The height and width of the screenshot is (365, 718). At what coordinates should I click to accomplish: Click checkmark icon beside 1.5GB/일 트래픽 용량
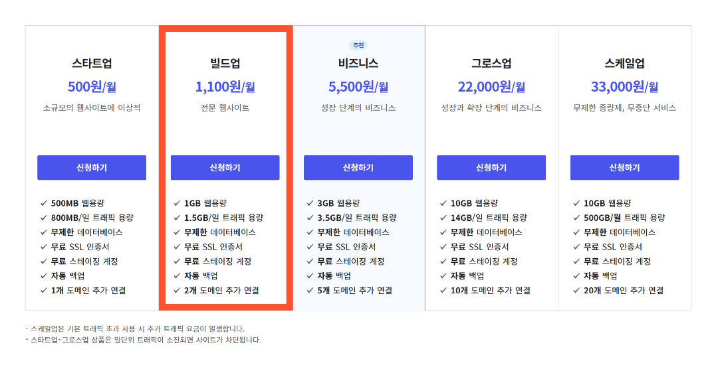click(x=178, y=218)
